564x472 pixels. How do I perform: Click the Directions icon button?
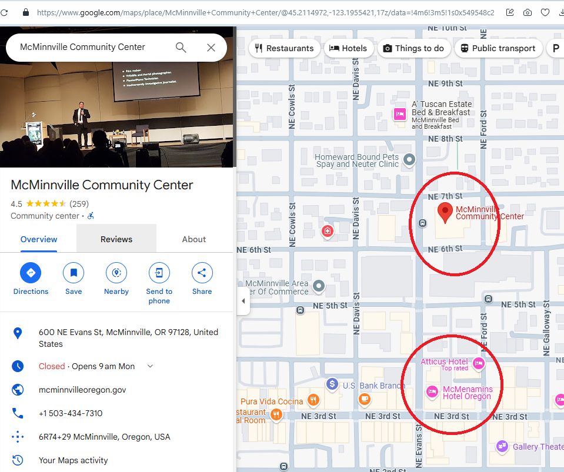click(x=31, y=273)
